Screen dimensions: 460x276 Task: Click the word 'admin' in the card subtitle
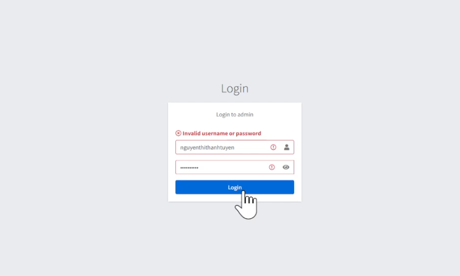point(246,114)
